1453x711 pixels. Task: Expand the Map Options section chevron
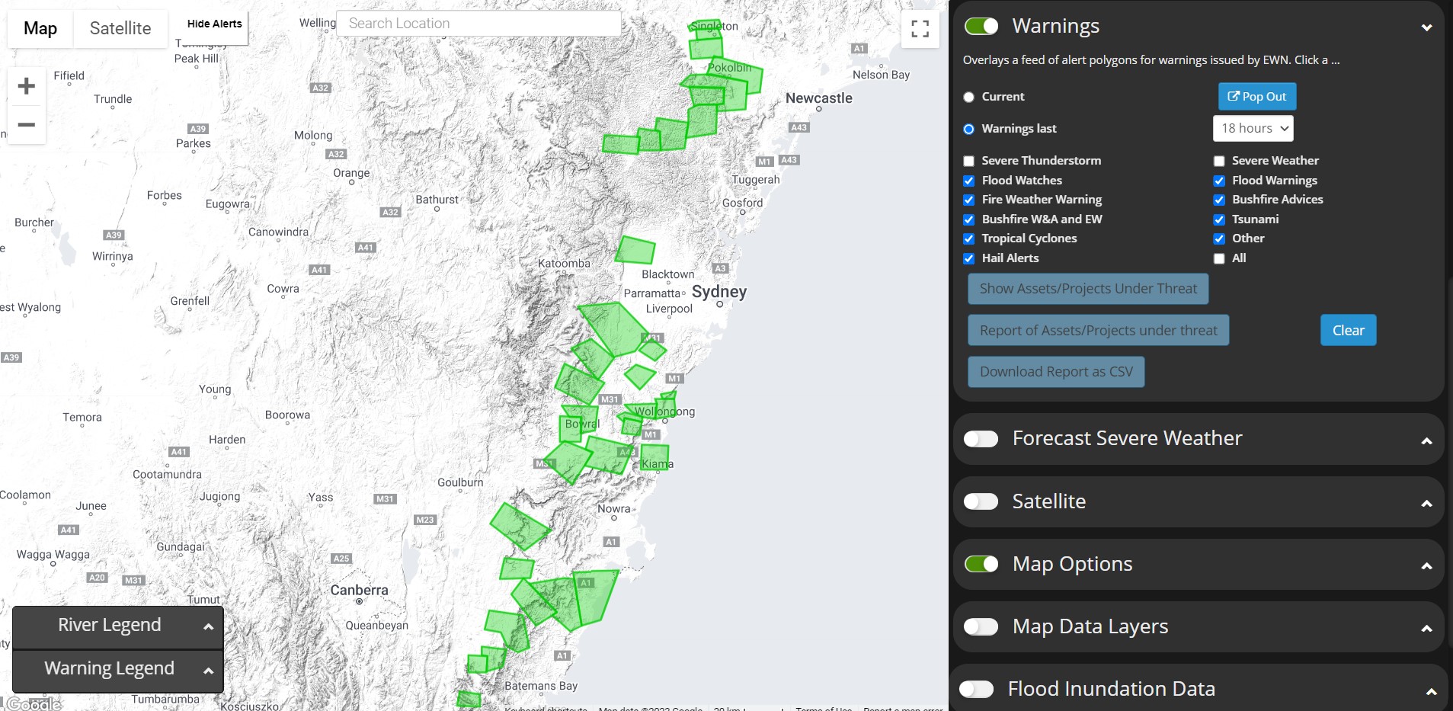tap(1426, 565)
